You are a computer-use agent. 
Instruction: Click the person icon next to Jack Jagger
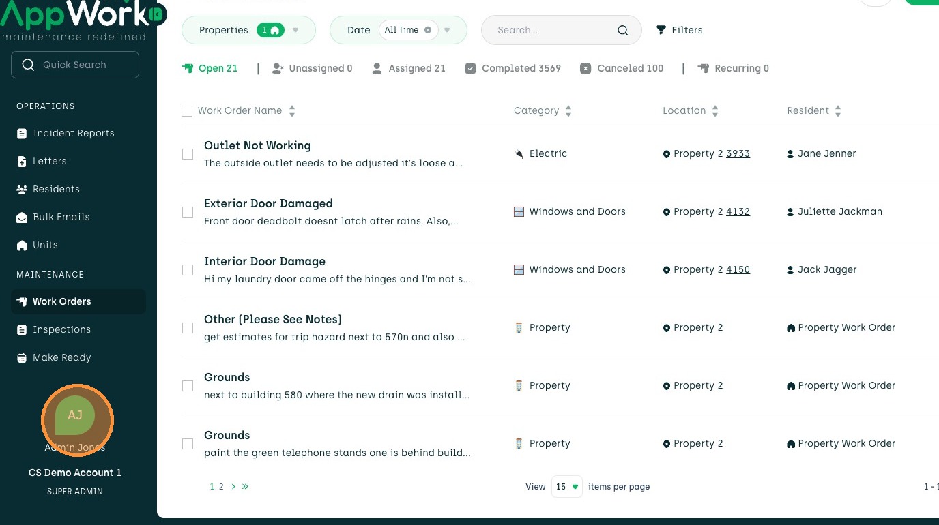790,270
